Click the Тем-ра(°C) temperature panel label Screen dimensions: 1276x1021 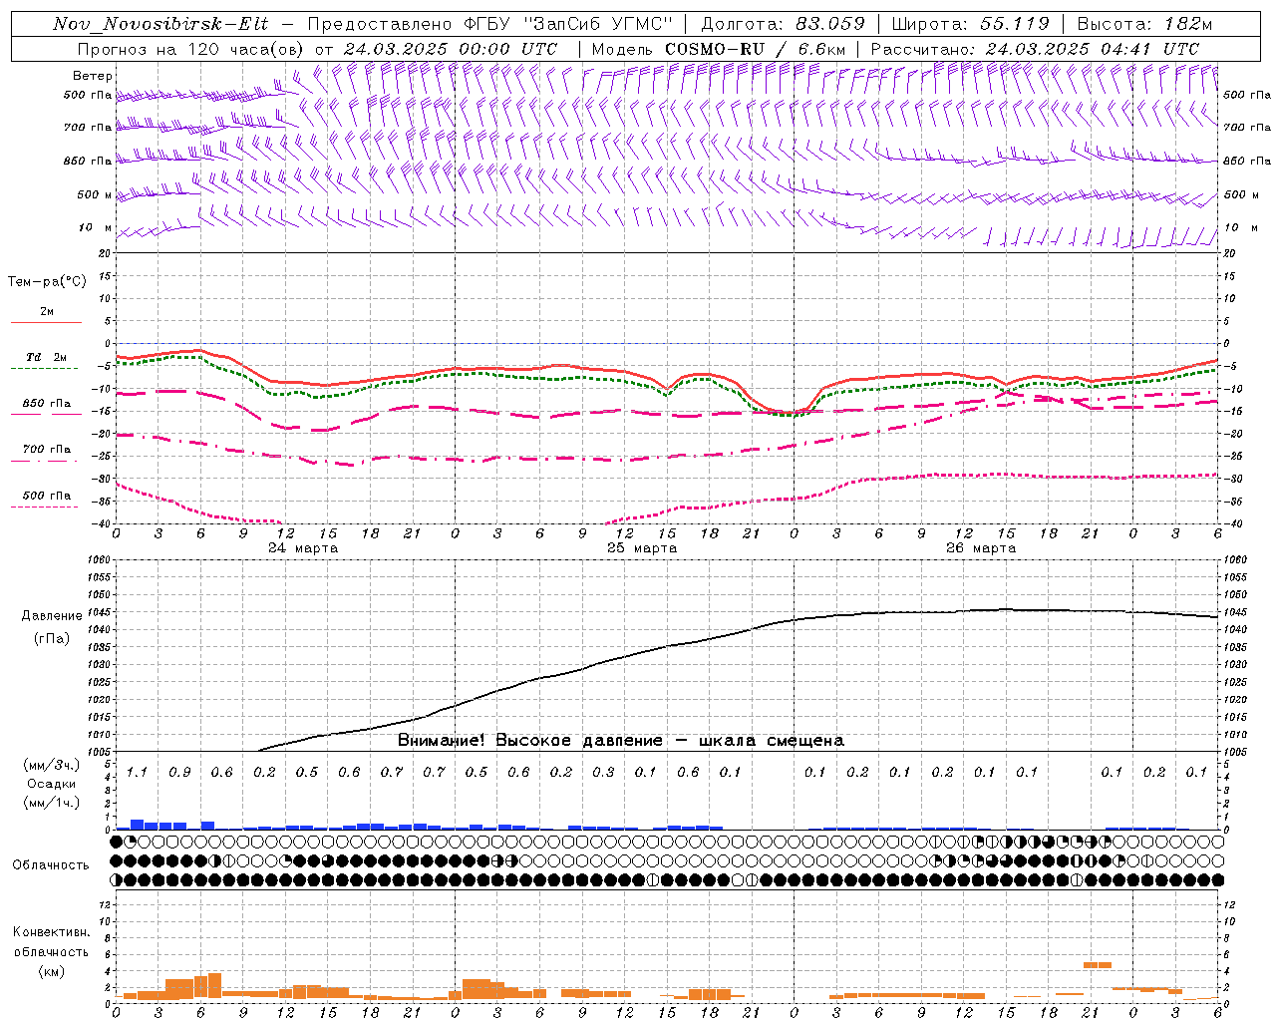[47, 282]
